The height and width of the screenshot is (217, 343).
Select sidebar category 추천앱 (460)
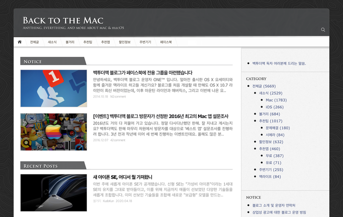click(269, 149)
